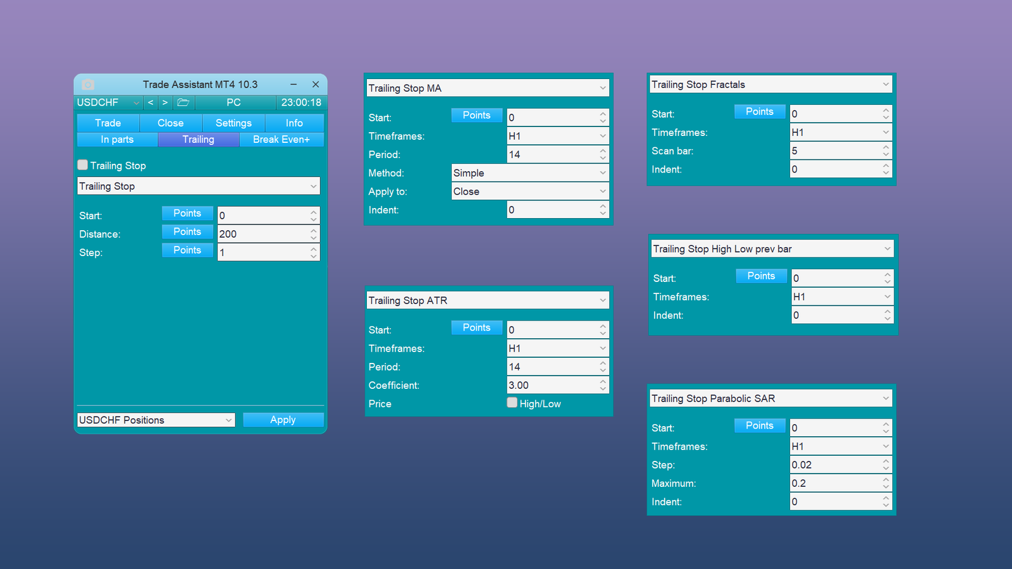Screen dimensions: 1012x569
Task: Click the PC mode label in header bar
Action: click(x=234, y=102)
